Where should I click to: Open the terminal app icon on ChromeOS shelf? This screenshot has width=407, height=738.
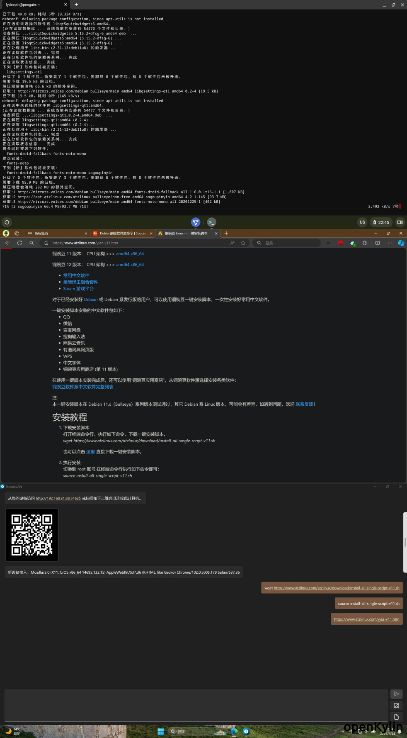point(211,222)
